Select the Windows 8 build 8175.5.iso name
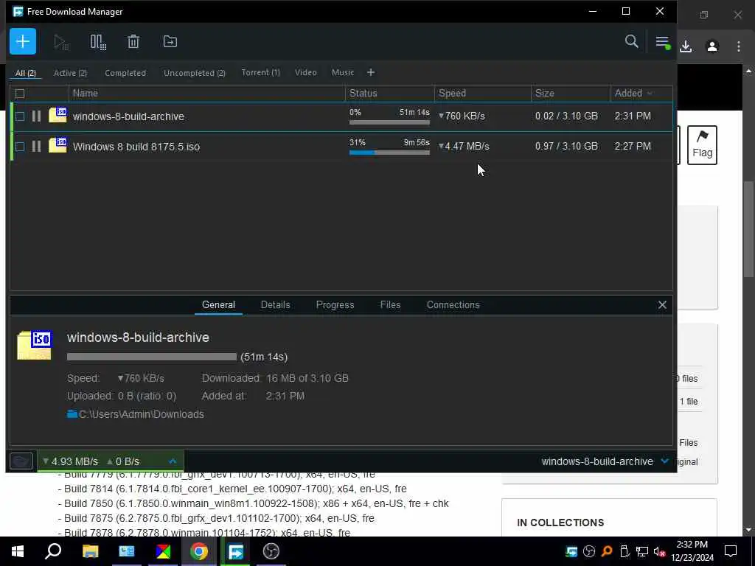 [x=136, y=147]
